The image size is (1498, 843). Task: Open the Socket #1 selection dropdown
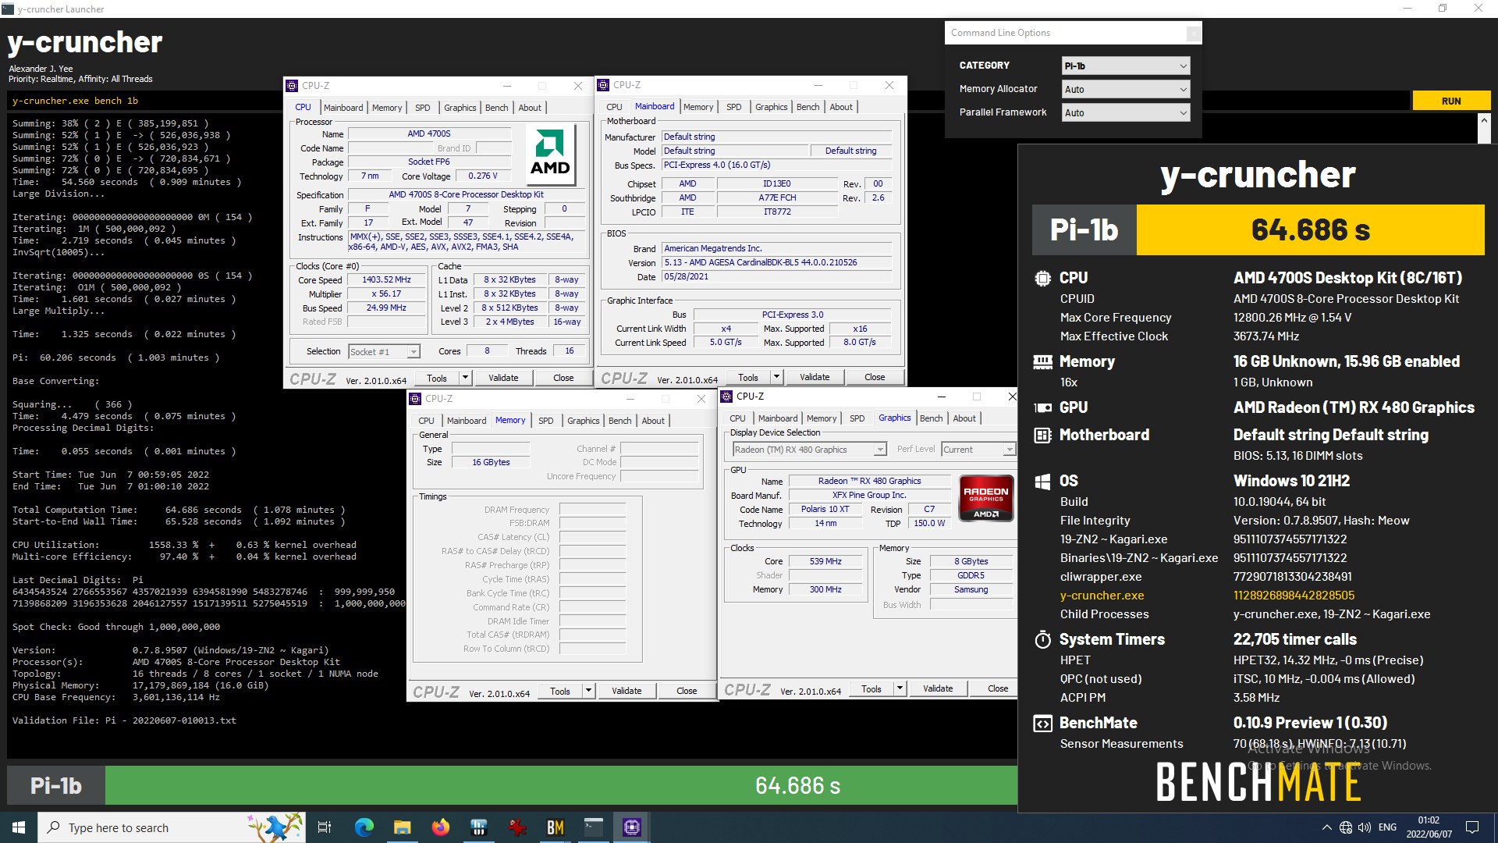384,351
